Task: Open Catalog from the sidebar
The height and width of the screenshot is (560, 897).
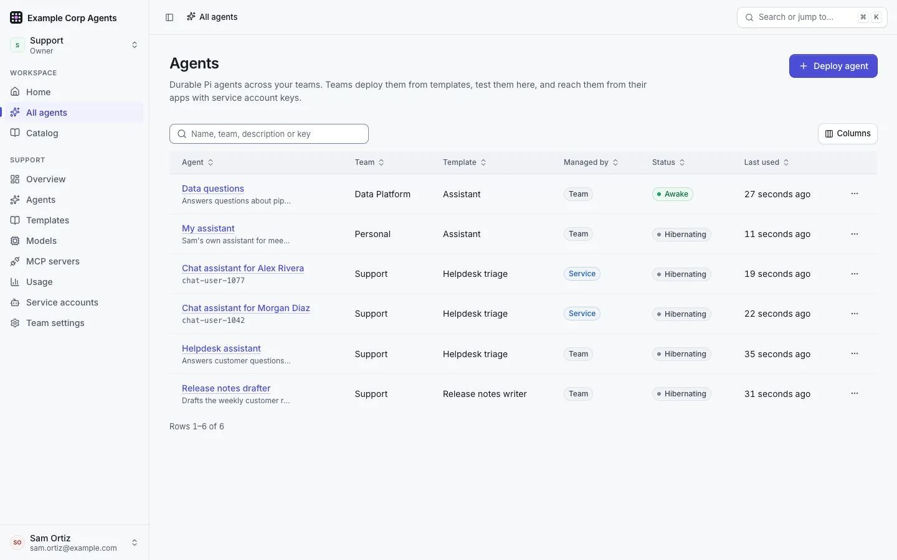Action: point(75,133)
